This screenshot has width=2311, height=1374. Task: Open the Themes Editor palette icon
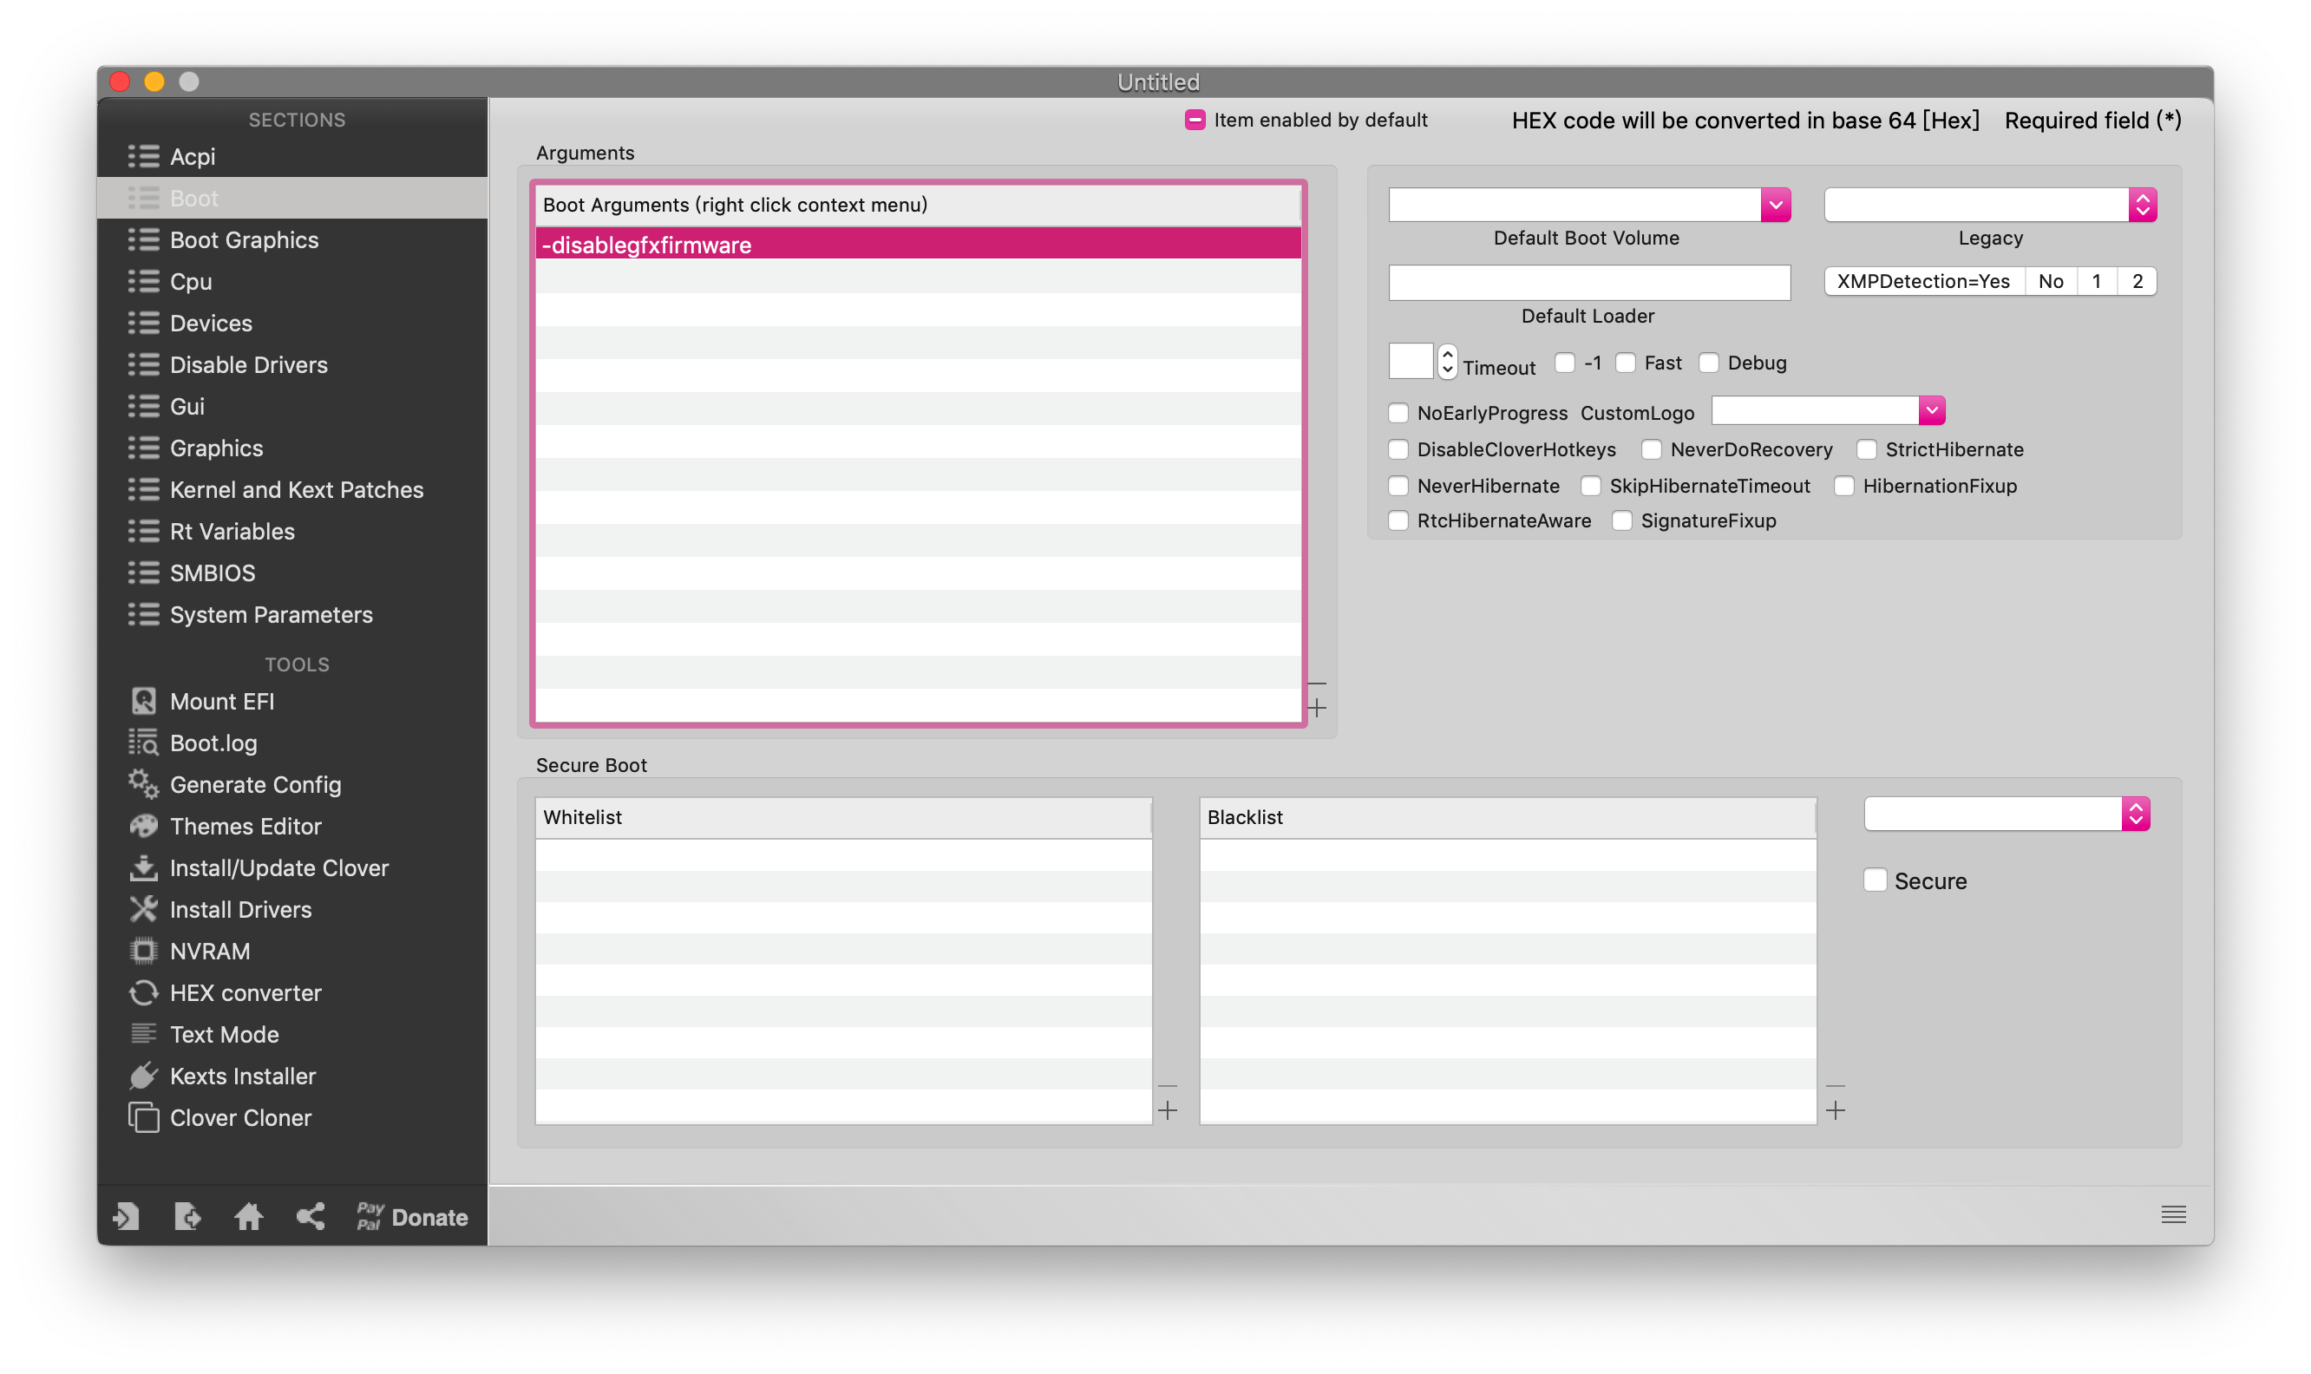(x=143, y=826)
